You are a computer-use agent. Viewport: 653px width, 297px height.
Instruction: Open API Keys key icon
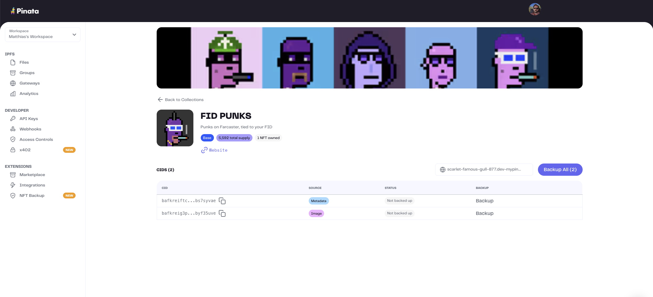(x=13, y=119)
